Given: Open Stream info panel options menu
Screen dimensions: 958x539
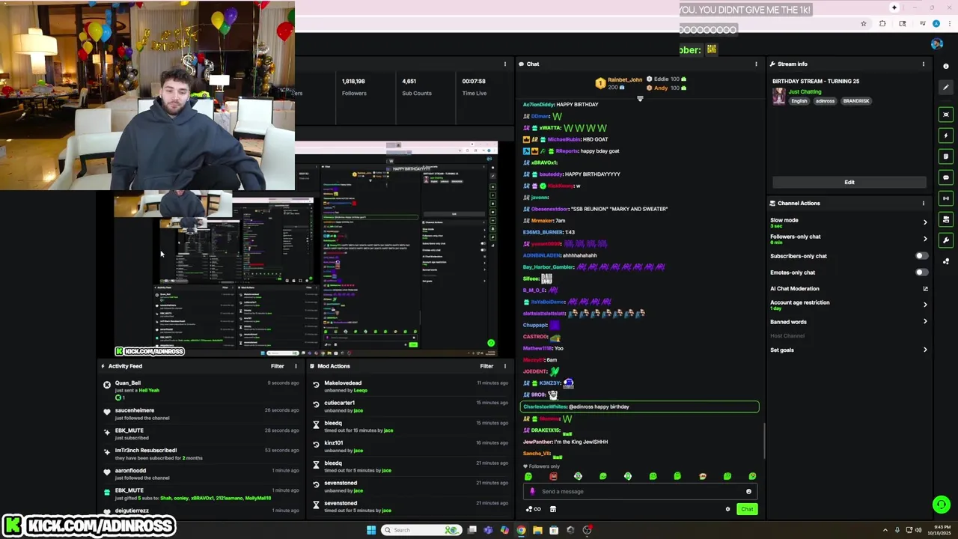Looking at the screenshot, I should pyautogui.click(x=923, y=64).
